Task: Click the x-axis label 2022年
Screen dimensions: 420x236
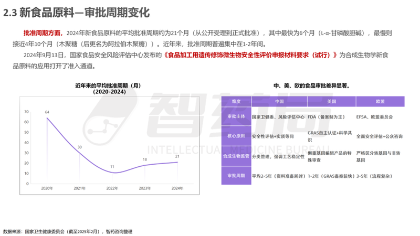Action: [x=112, y=188]
